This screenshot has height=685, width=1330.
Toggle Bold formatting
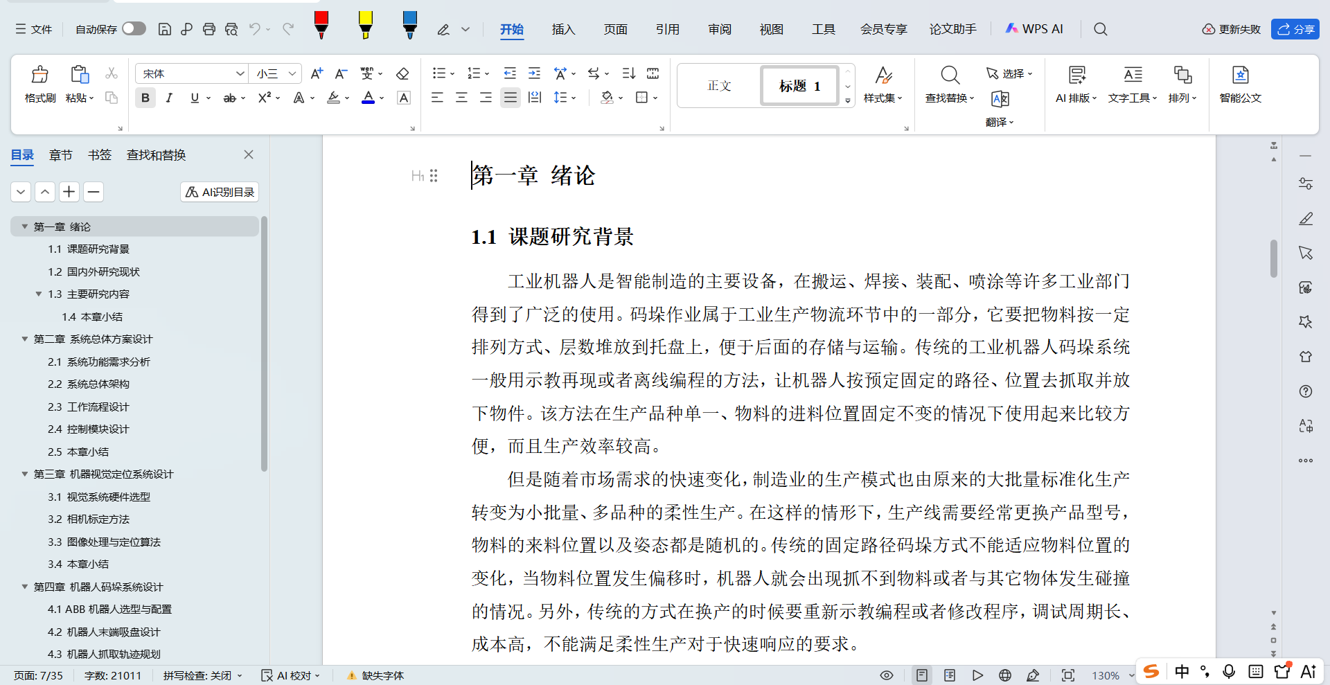point(145,98)
